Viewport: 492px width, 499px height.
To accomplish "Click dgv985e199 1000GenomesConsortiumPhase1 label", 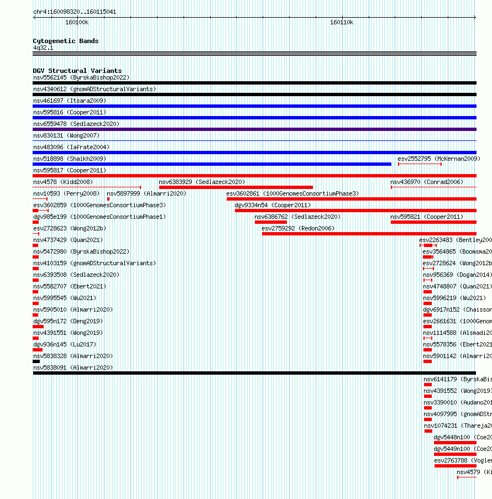I will coord(100,217).
